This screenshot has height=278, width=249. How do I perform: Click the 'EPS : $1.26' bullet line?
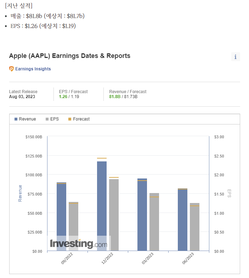(43, 26)
